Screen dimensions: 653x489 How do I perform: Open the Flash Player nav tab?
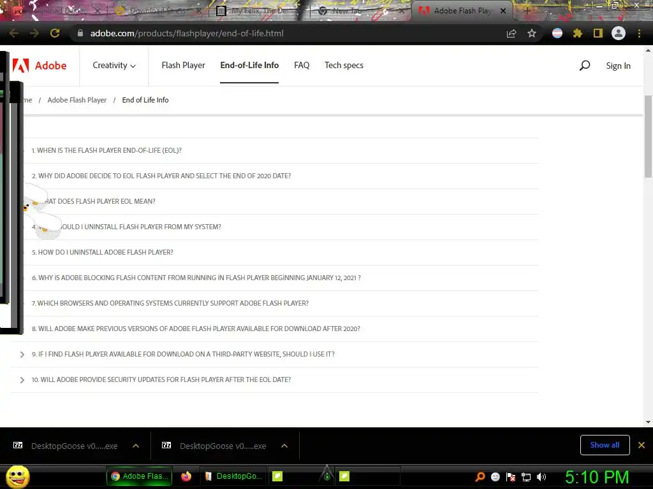tap(183, 66)
